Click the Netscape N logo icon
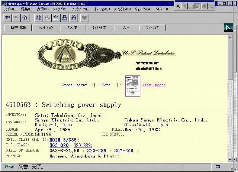 [x=228, y=27]
